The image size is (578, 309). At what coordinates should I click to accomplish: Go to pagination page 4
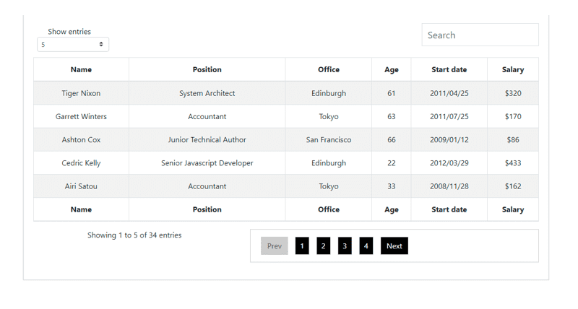[x=366, y=245]
